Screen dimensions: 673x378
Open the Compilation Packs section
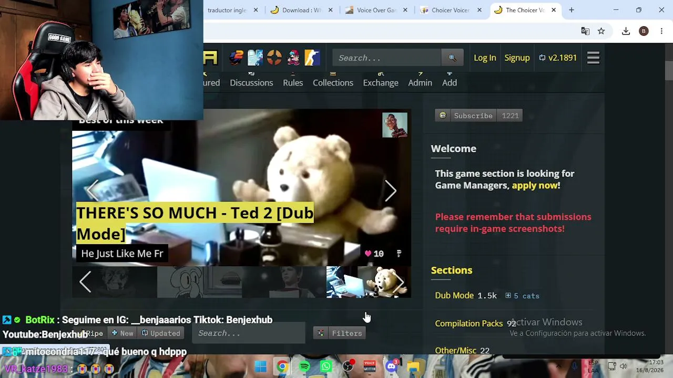click(469, 323)
